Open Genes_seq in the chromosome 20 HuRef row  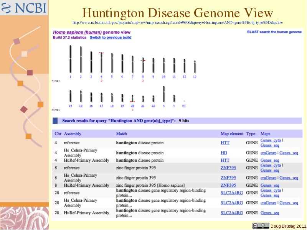tap(270, 213)
